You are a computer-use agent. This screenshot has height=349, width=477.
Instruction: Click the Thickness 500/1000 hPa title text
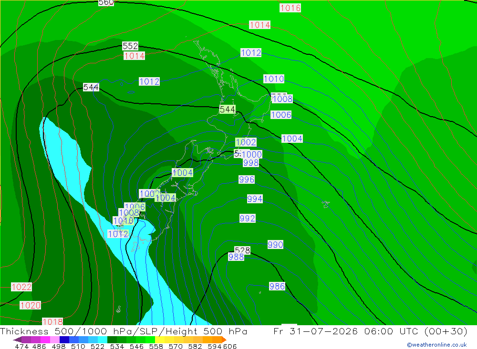(x=66, y=331)
